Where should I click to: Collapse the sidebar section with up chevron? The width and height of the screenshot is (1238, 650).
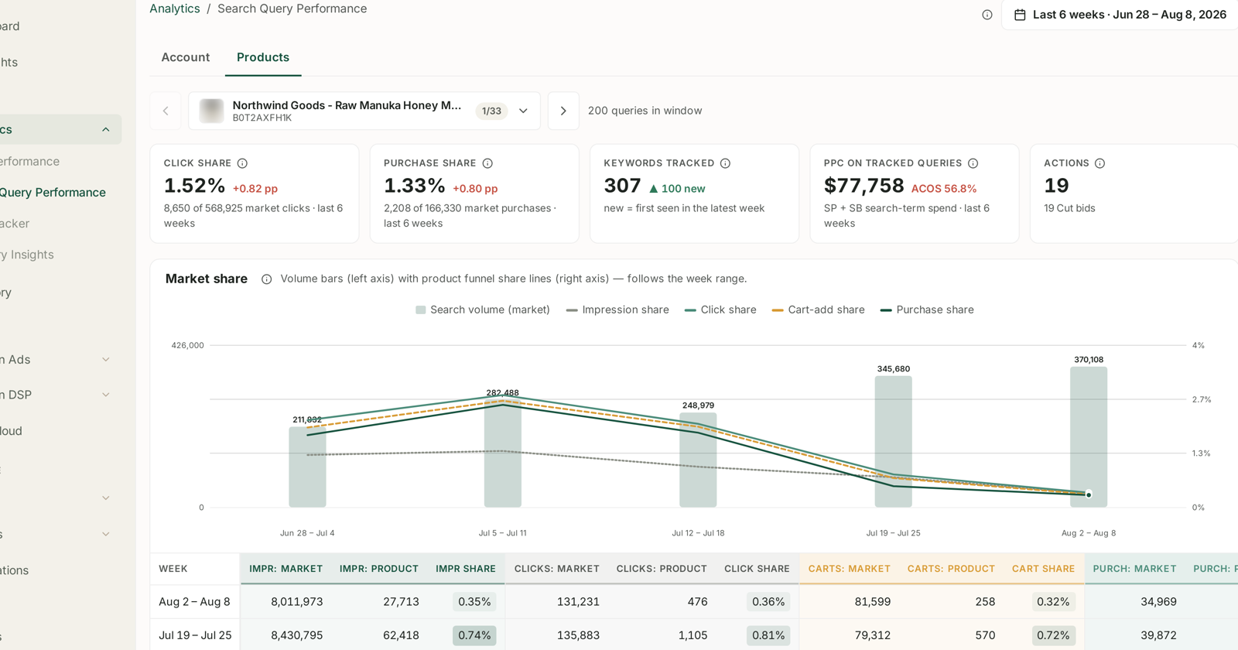106,129
